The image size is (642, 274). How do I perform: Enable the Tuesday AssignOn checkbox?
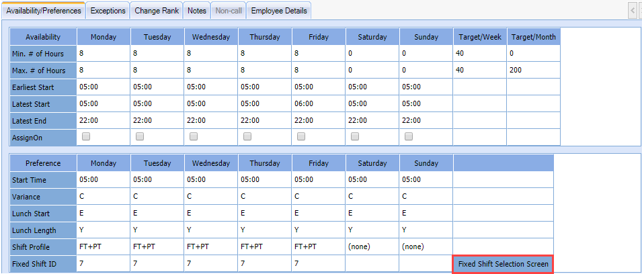[140, 136]
